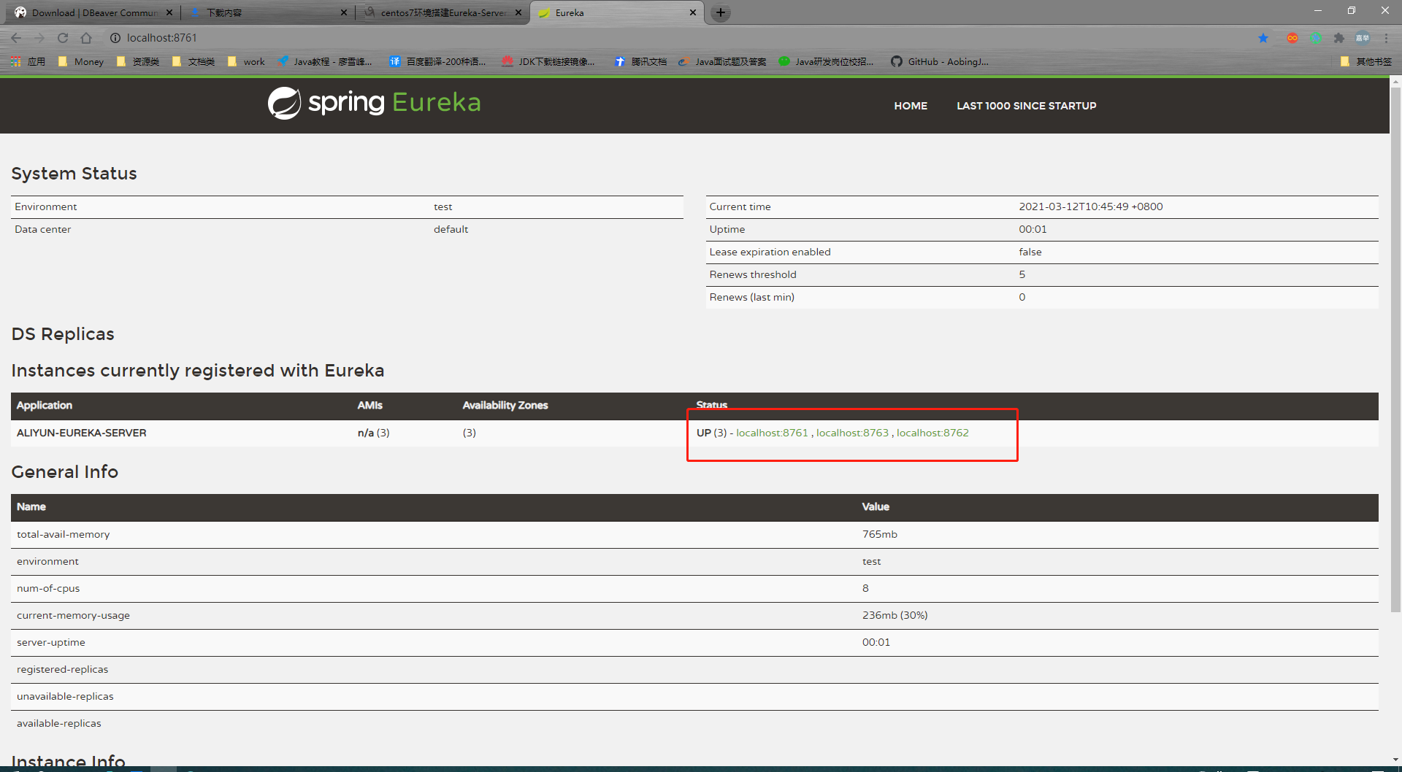This screenshot has height=772, width=1402.
Task: Open the GitHub - AobingJ bookmark
Action: [941, 62]
